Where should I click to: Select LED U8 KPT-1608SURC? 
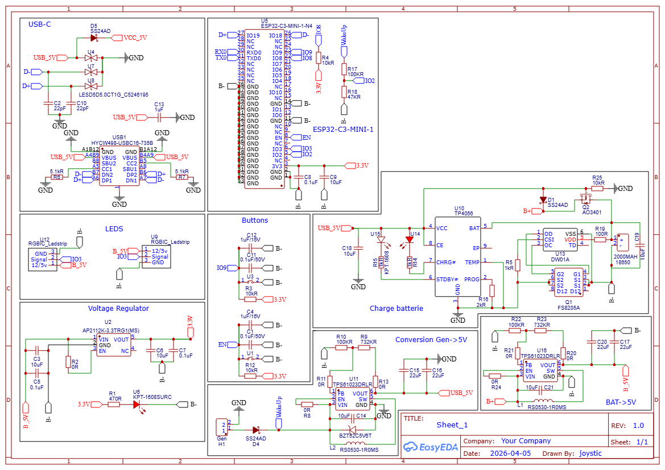click(135, 404)
